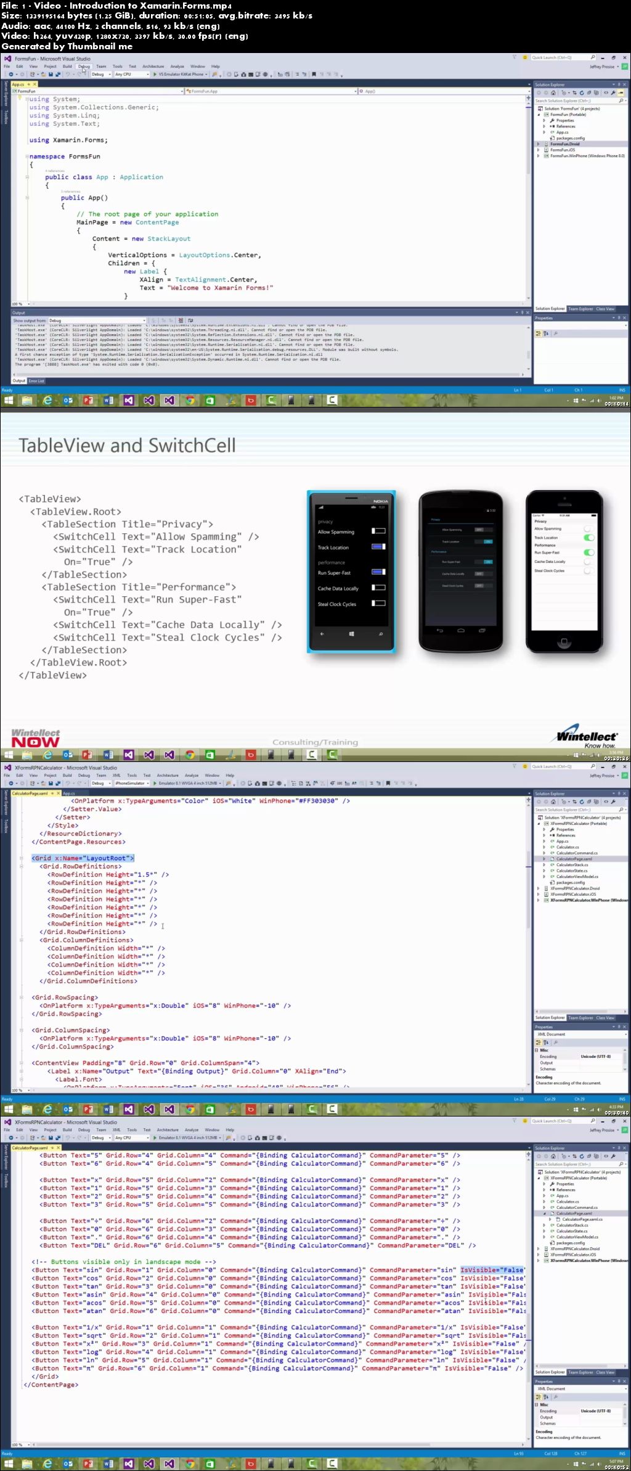Select FormsFun.WinPhone project in Solution Explorer
631x1471 pixels.
[587, 156]
